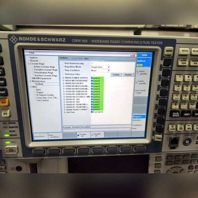Select Sync under Misc

click(x=39, y=90)
